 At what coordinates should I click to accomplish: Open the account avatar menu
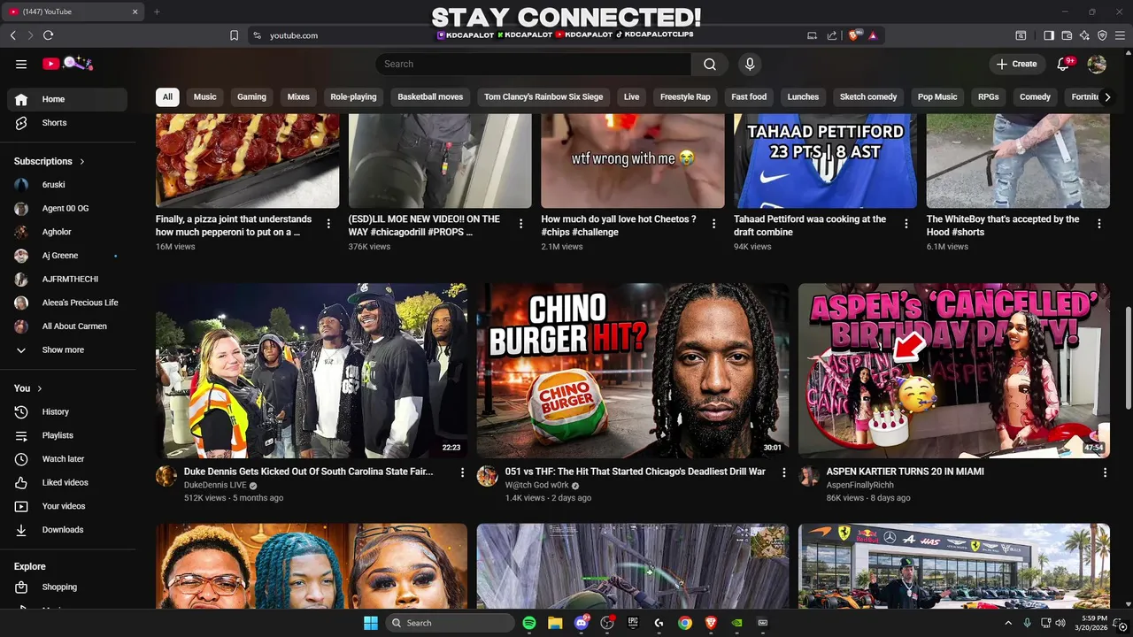[1097, 64]
